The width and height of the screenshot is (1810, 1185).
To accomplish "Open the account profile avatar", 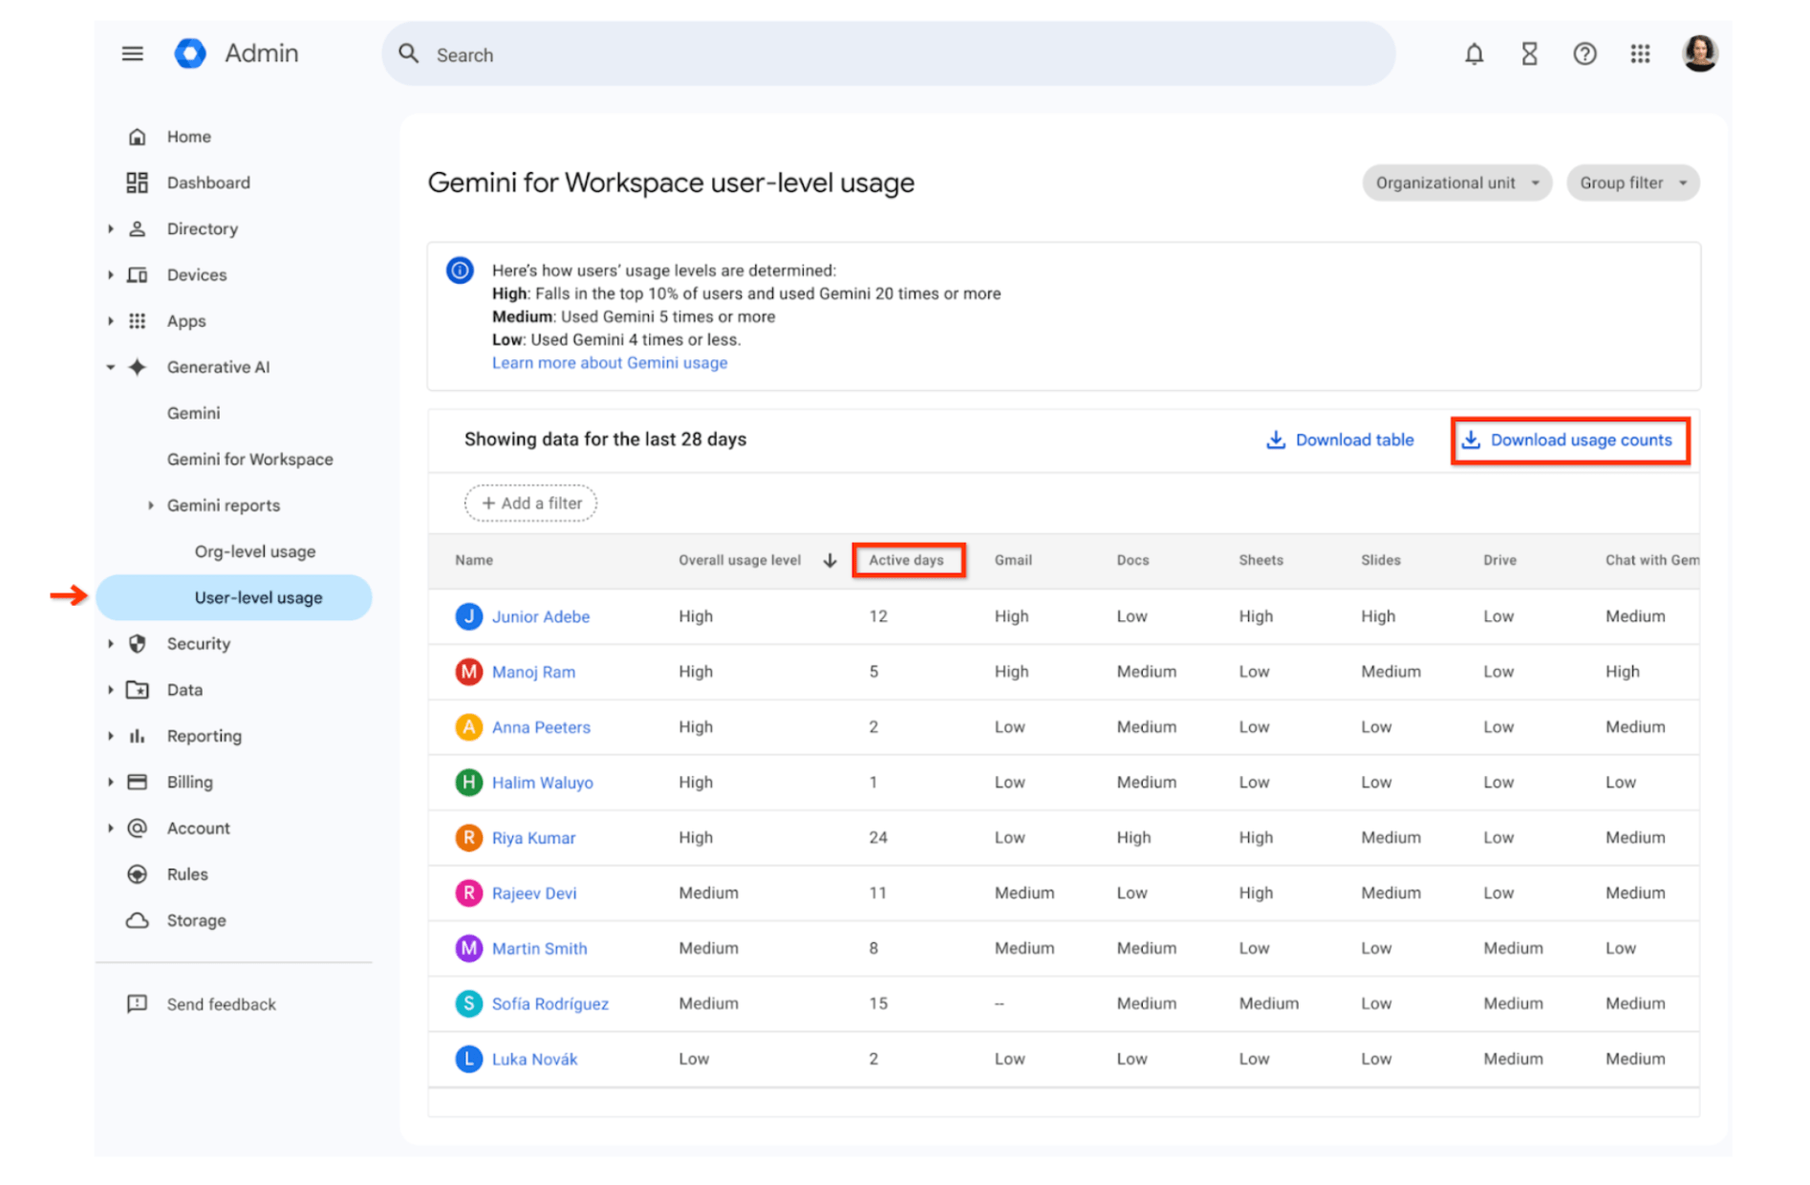I will pos(1699,54).
